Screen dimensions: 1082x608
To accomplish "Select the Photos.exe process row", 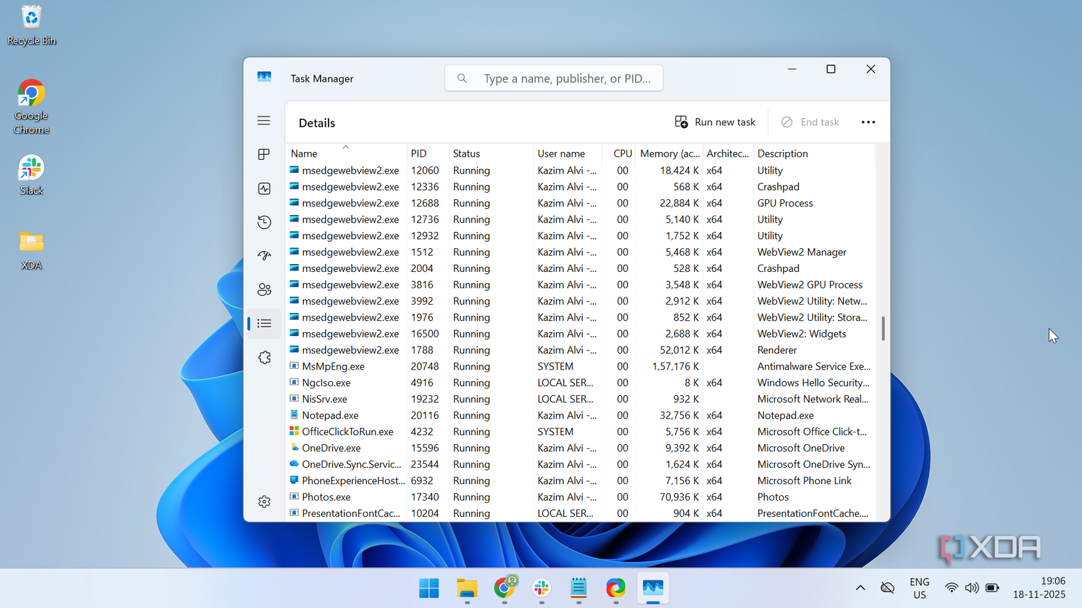I will tap(580, 497).
